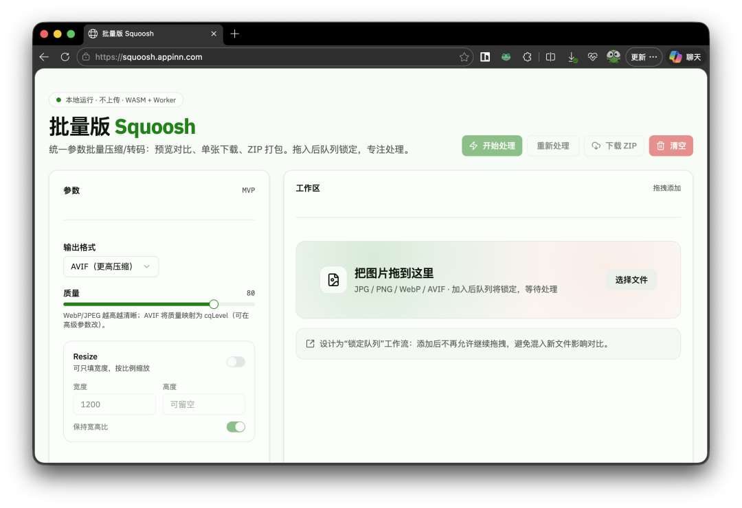Open the frog profile avatar
The height and width of the screenshot is (508, 742).
tap(614, 57)
